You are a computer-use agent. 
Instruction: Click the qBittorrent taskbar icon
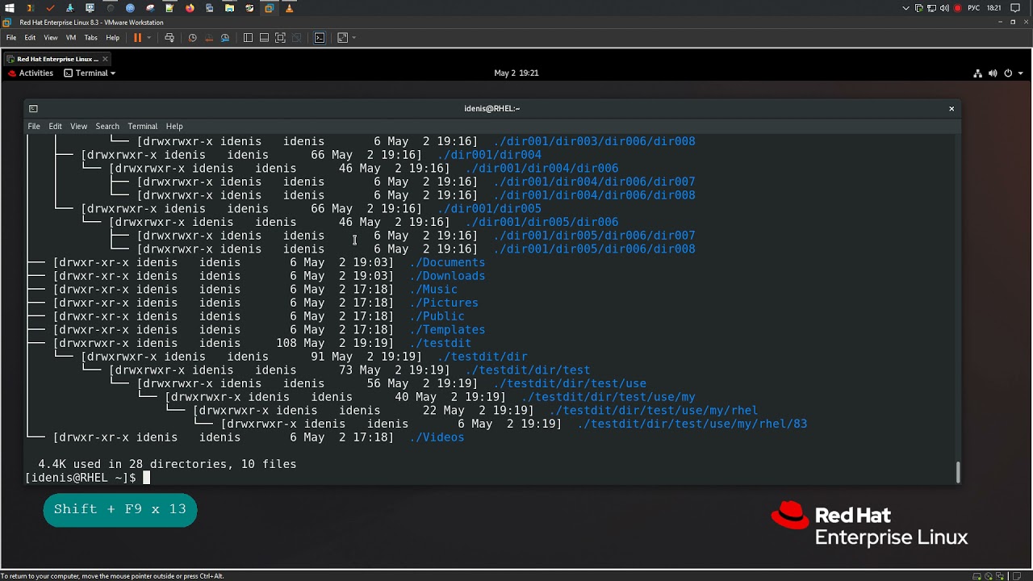130,8
